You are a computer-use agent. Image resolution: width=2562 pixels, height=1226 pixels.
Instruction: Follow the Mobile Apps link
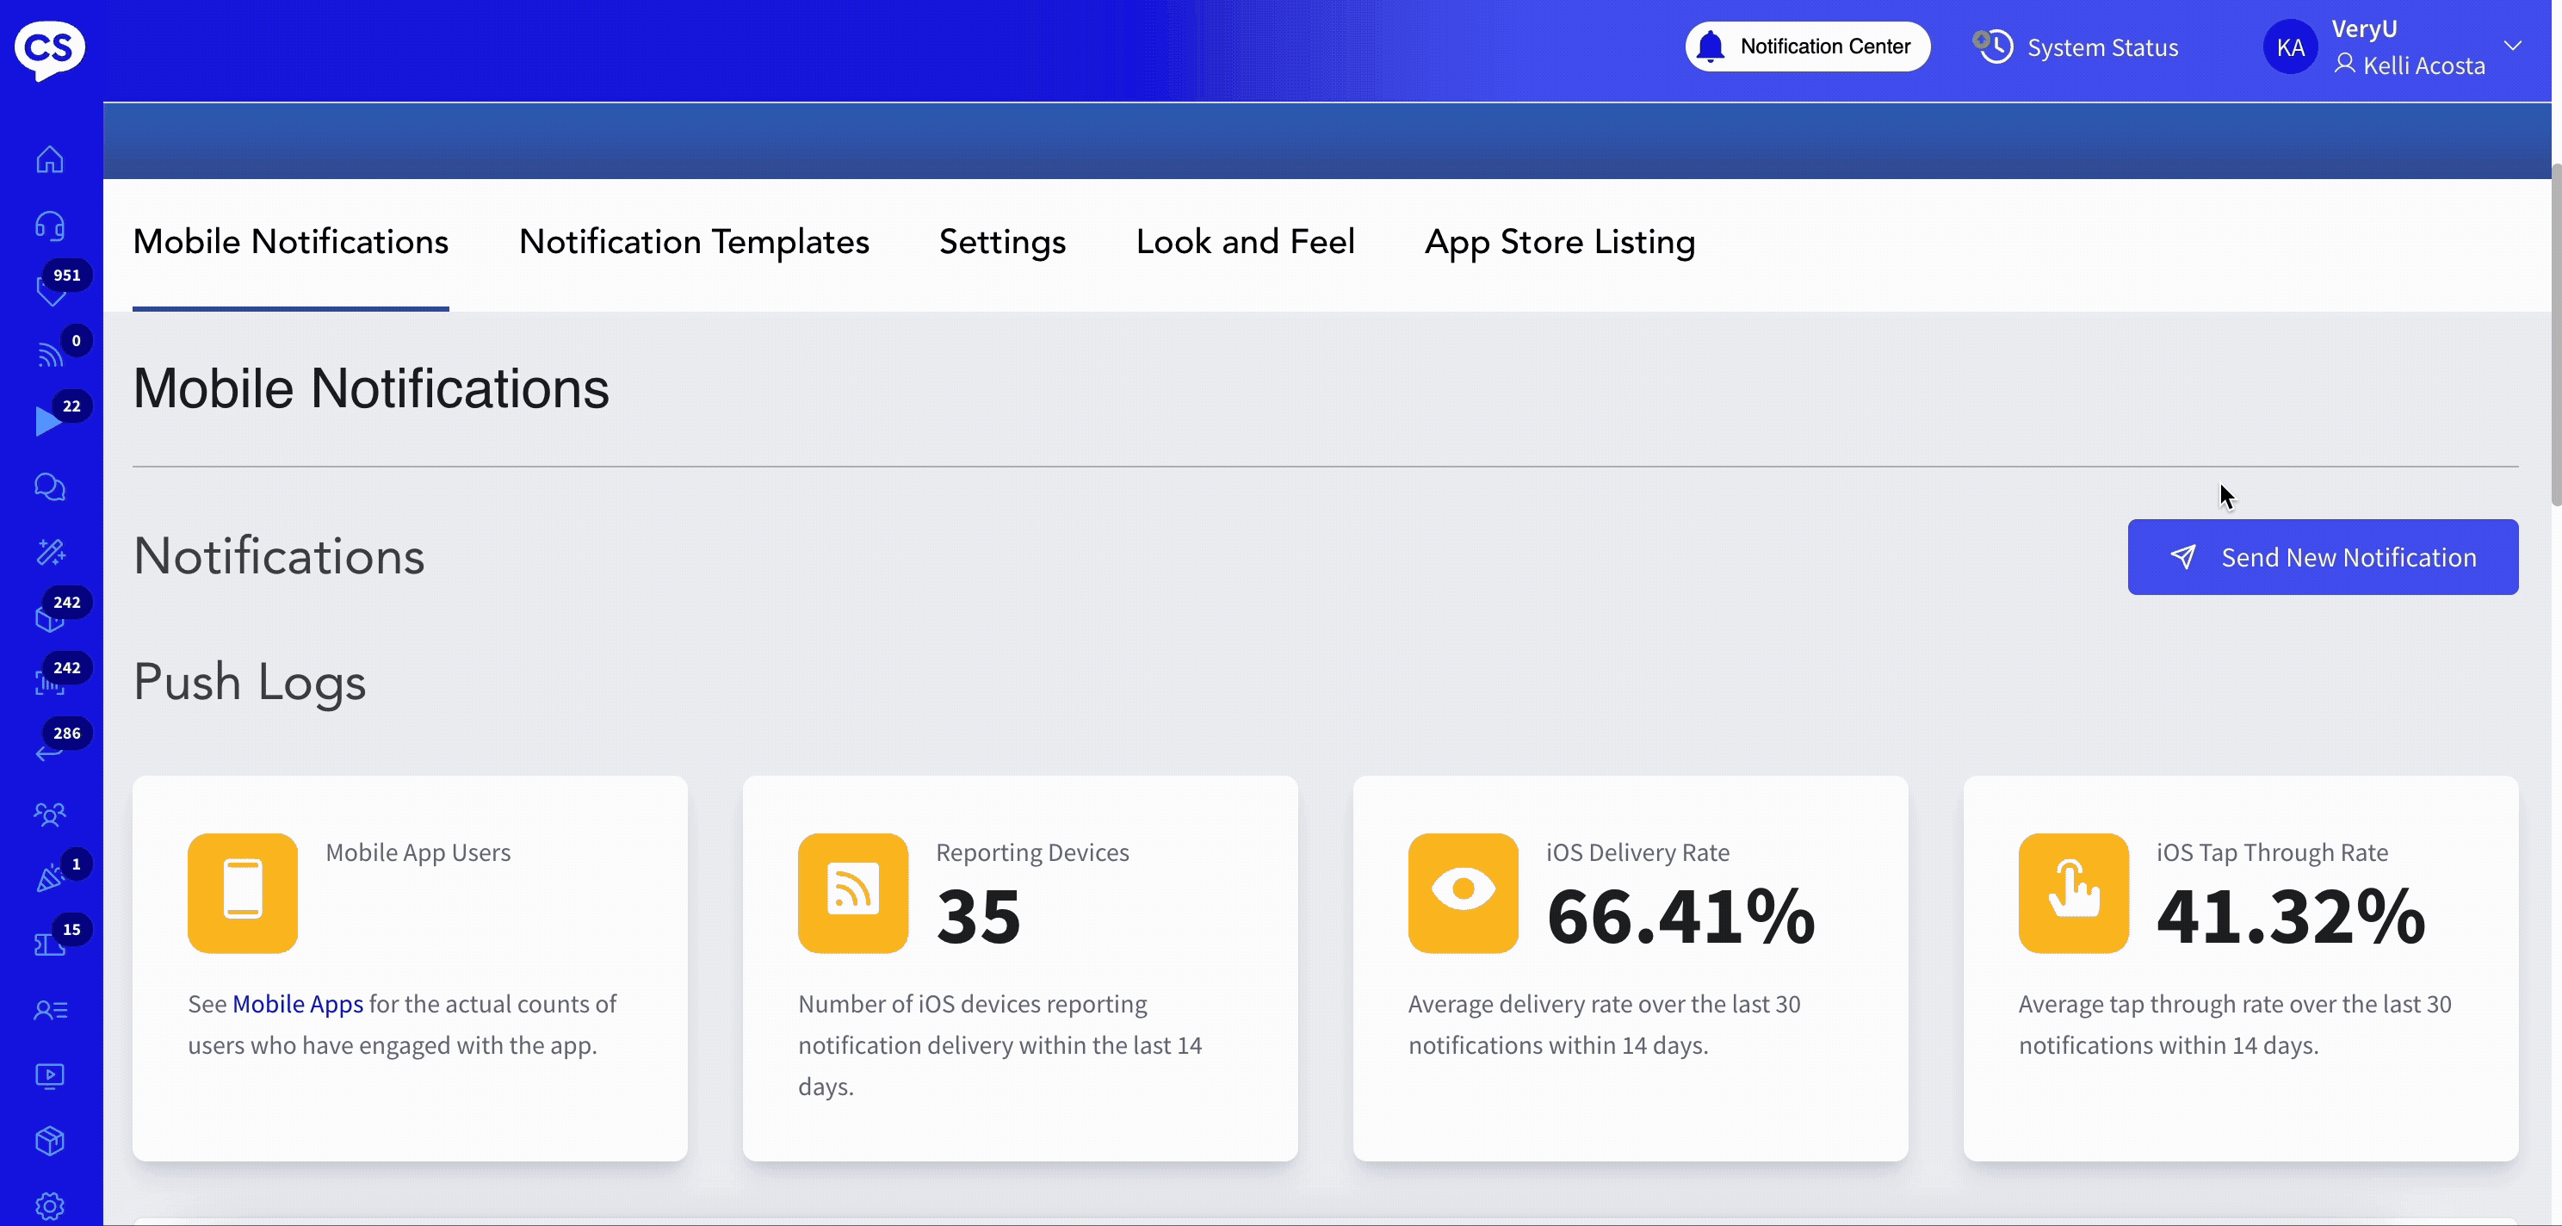[297, 1004]
